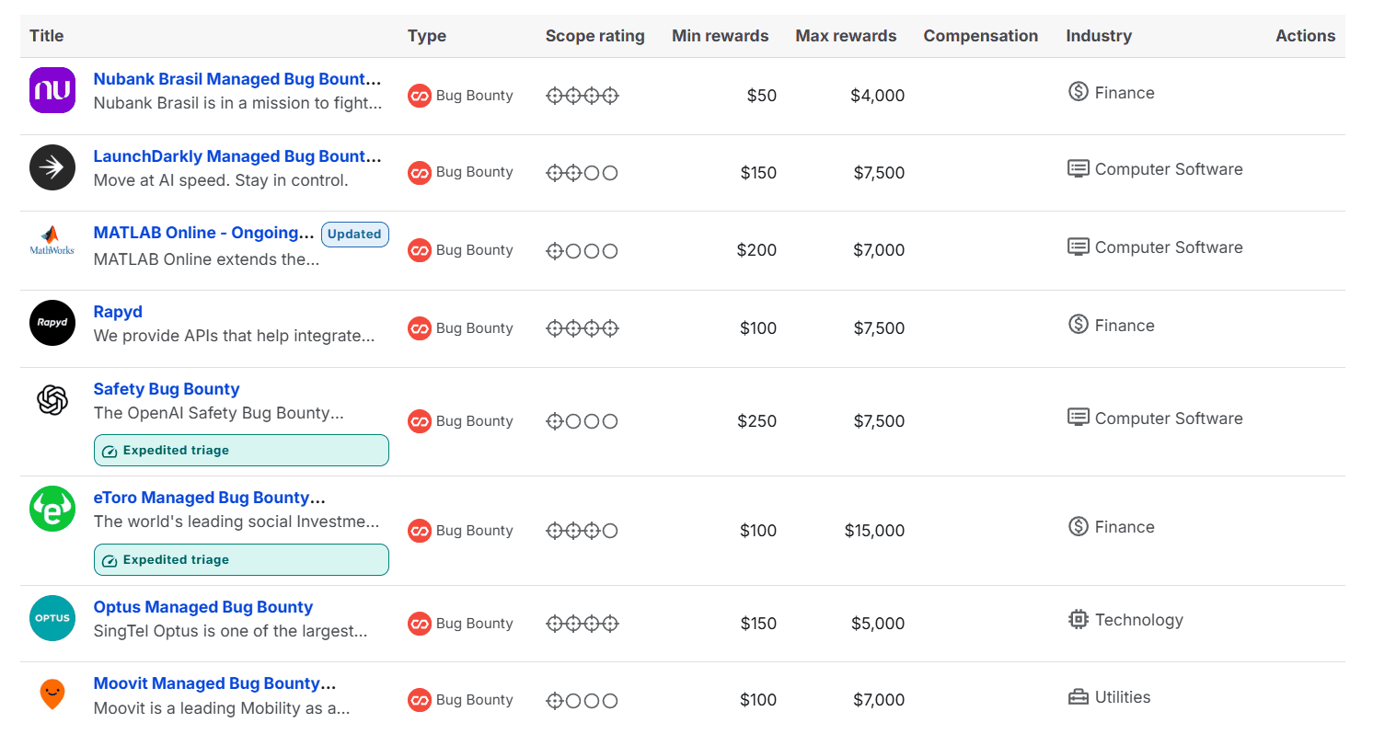Click Bug Bounty type icon in Rapyd row

click(420, 327)
